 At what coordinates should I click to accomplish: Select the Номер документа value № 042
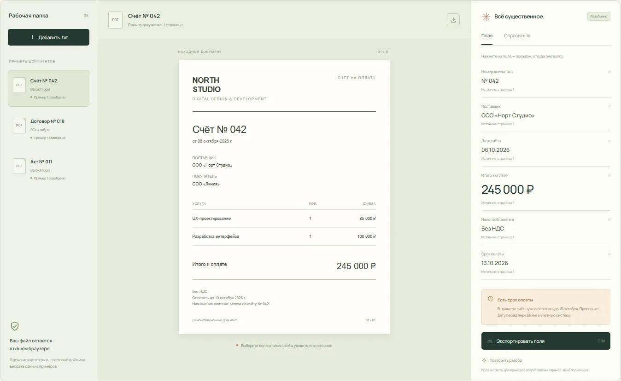(x=490, y=81)
